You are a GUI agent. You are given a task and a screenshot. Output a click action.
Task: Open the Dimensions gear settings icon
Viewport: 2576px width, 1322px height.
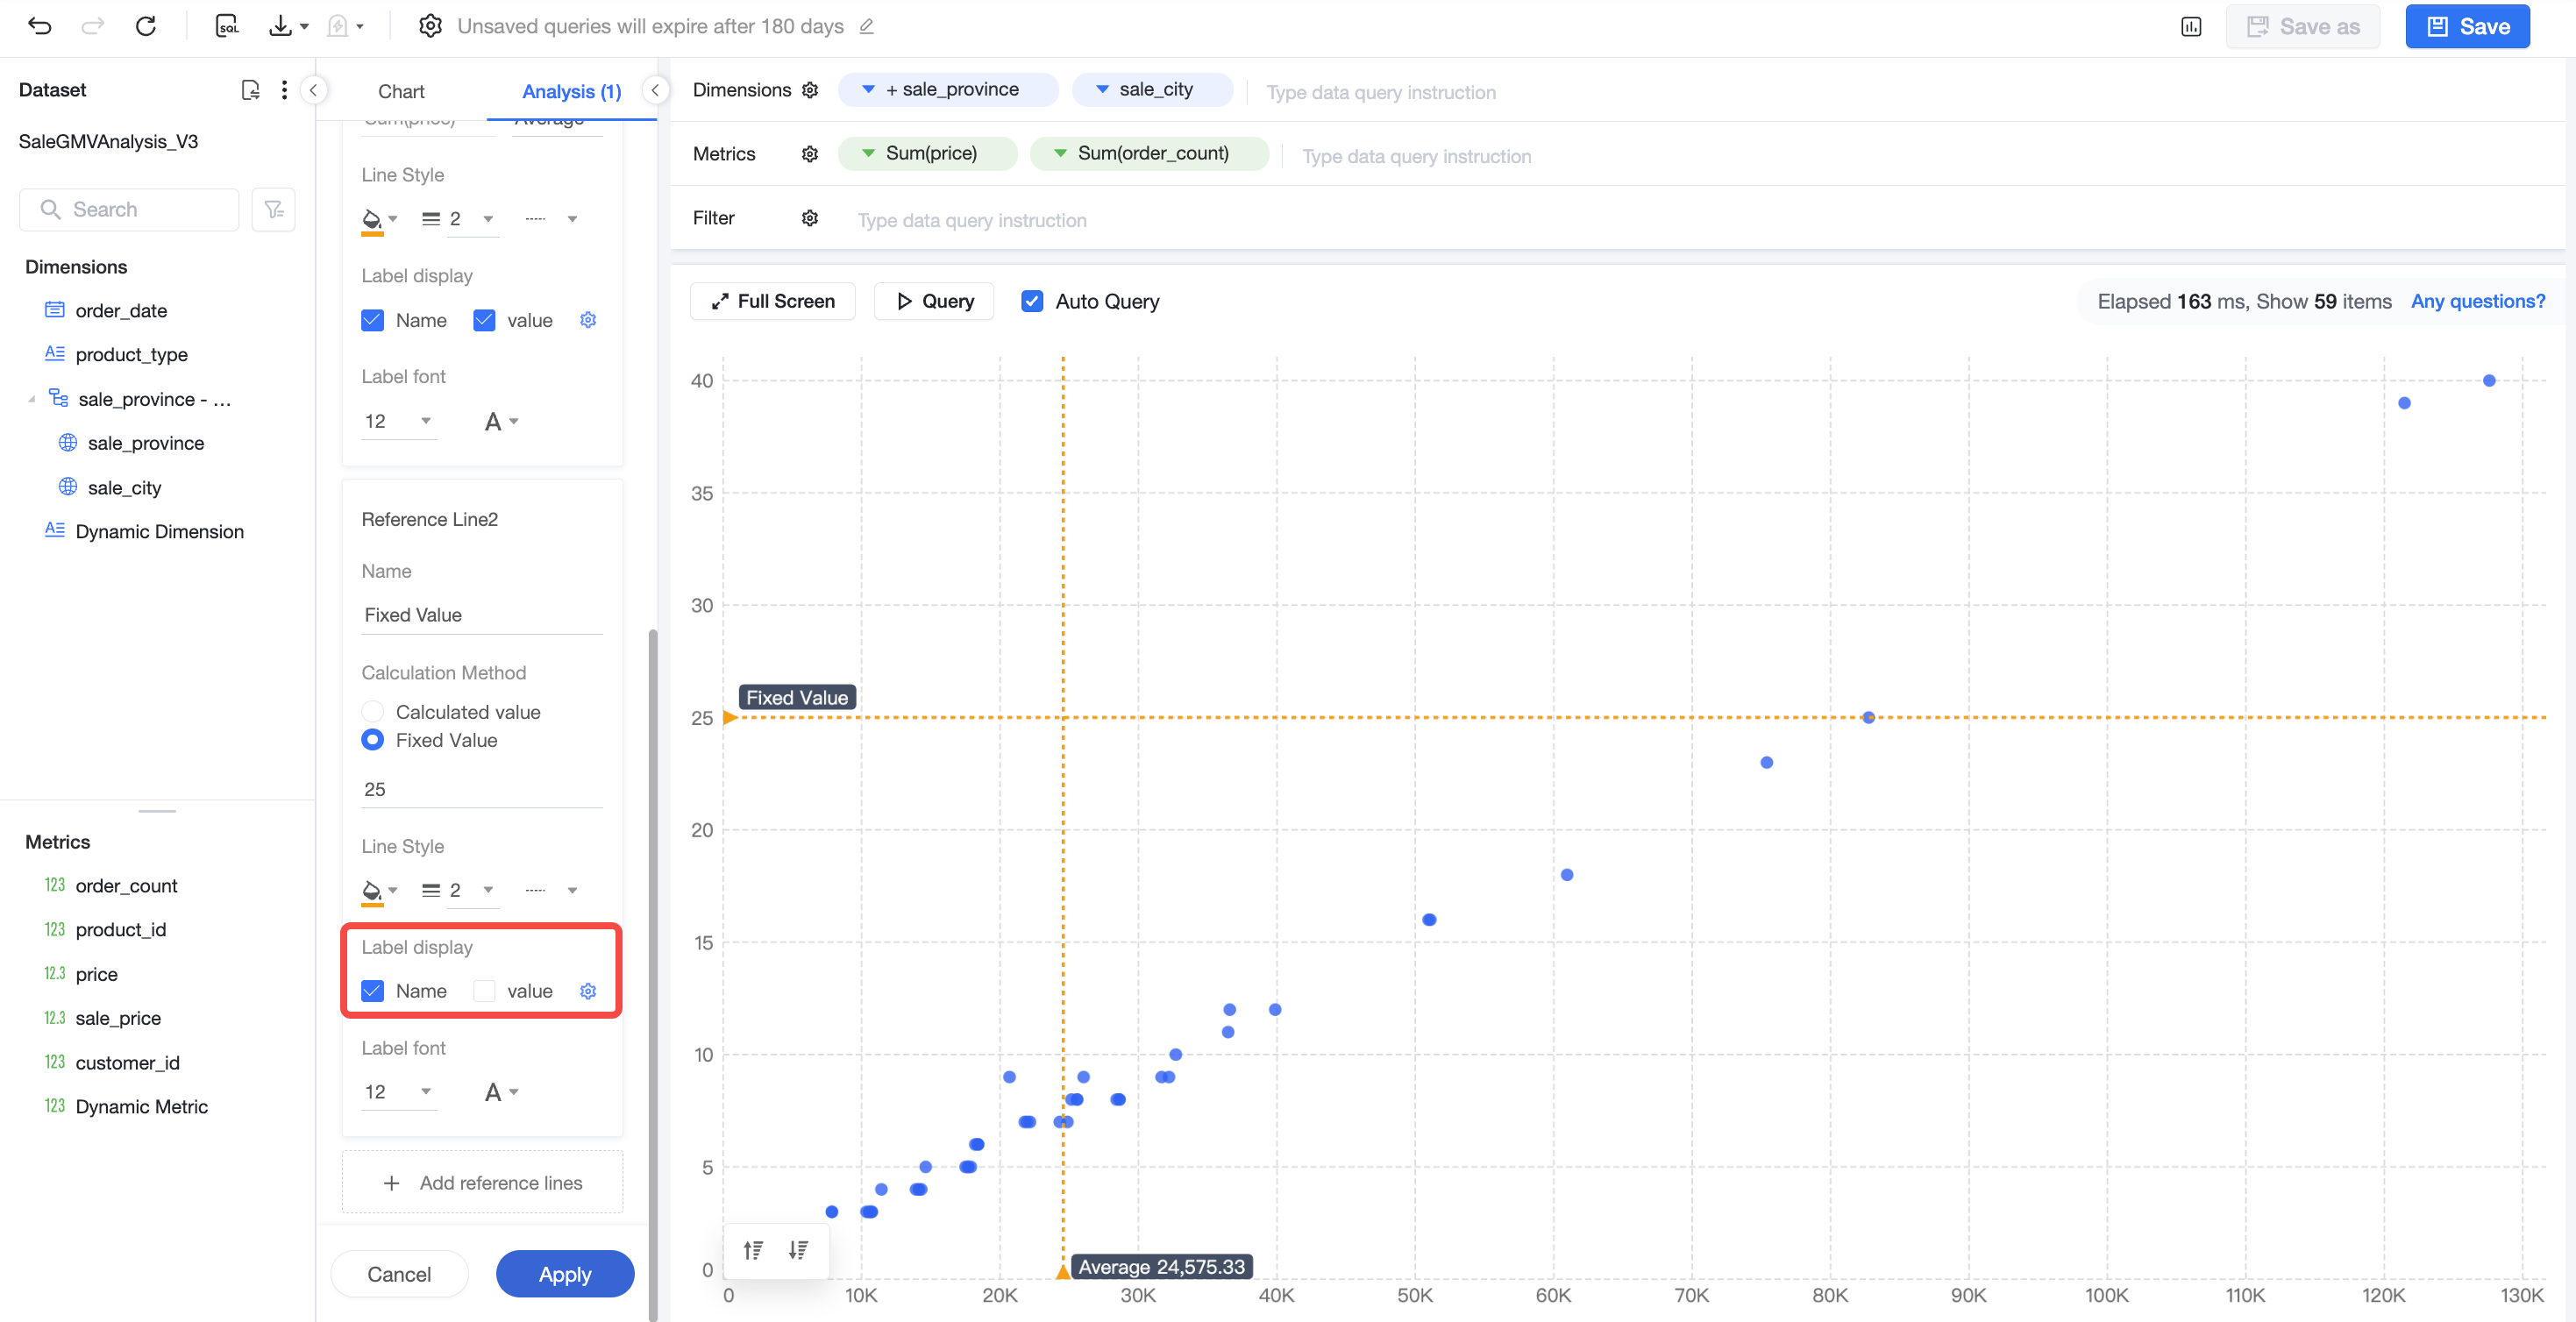click(810, 90)
